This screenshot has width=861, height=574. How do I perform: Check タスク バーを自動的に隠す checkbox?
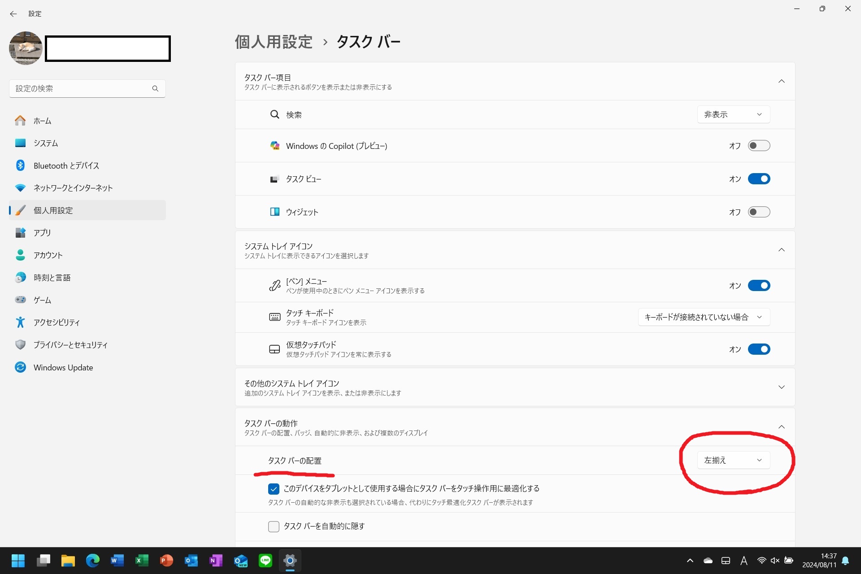(274, 526)
